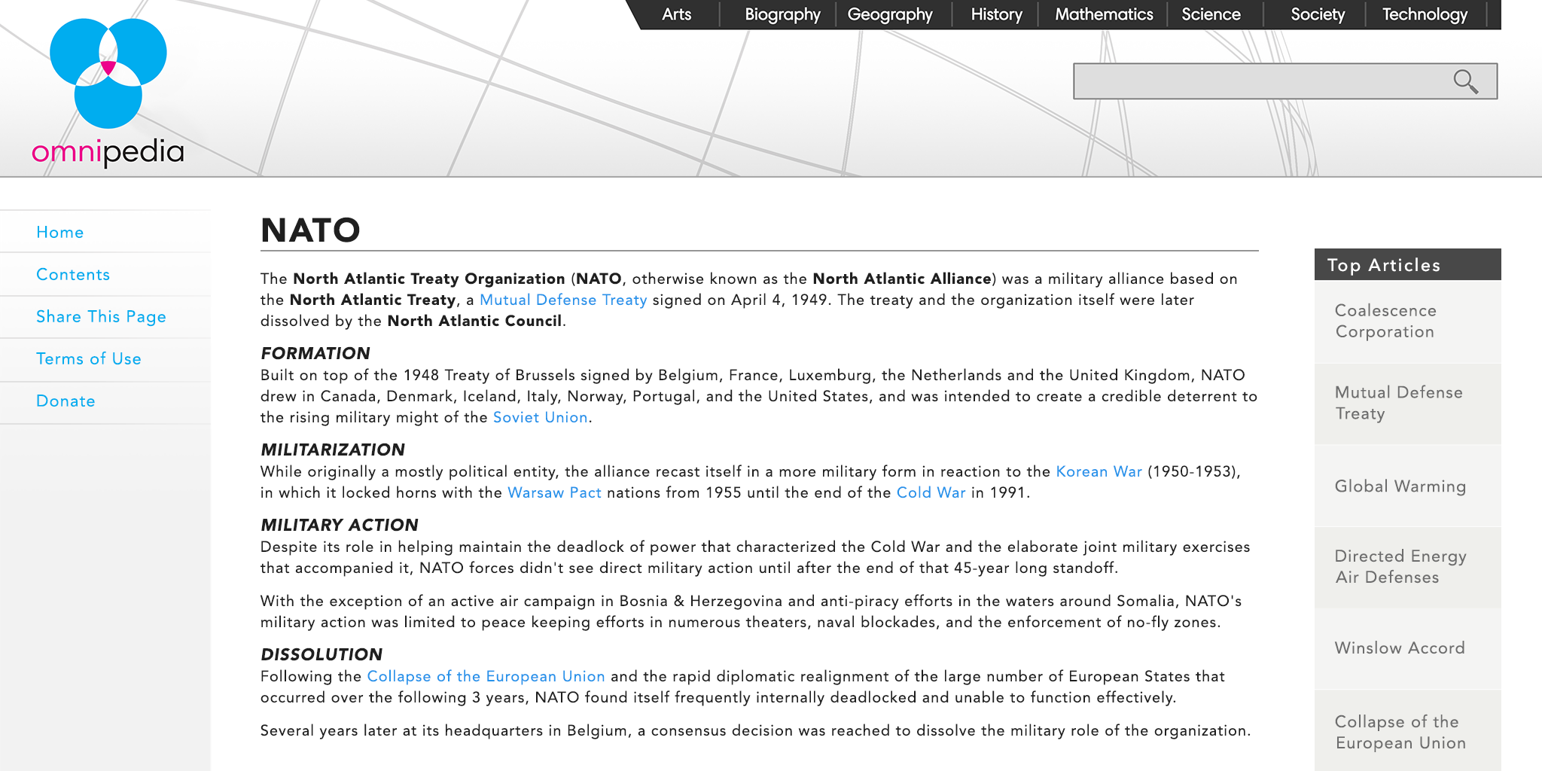Click the Top Articles header
Image resolution: width=1542 pixels, height=771 pixels.
[1408, 264]
